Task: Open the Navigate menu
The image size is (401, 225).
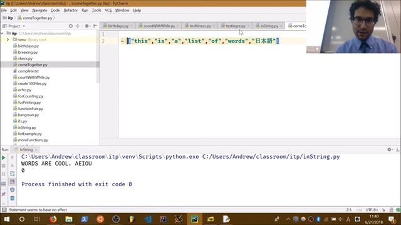Action: click(39, 10)
